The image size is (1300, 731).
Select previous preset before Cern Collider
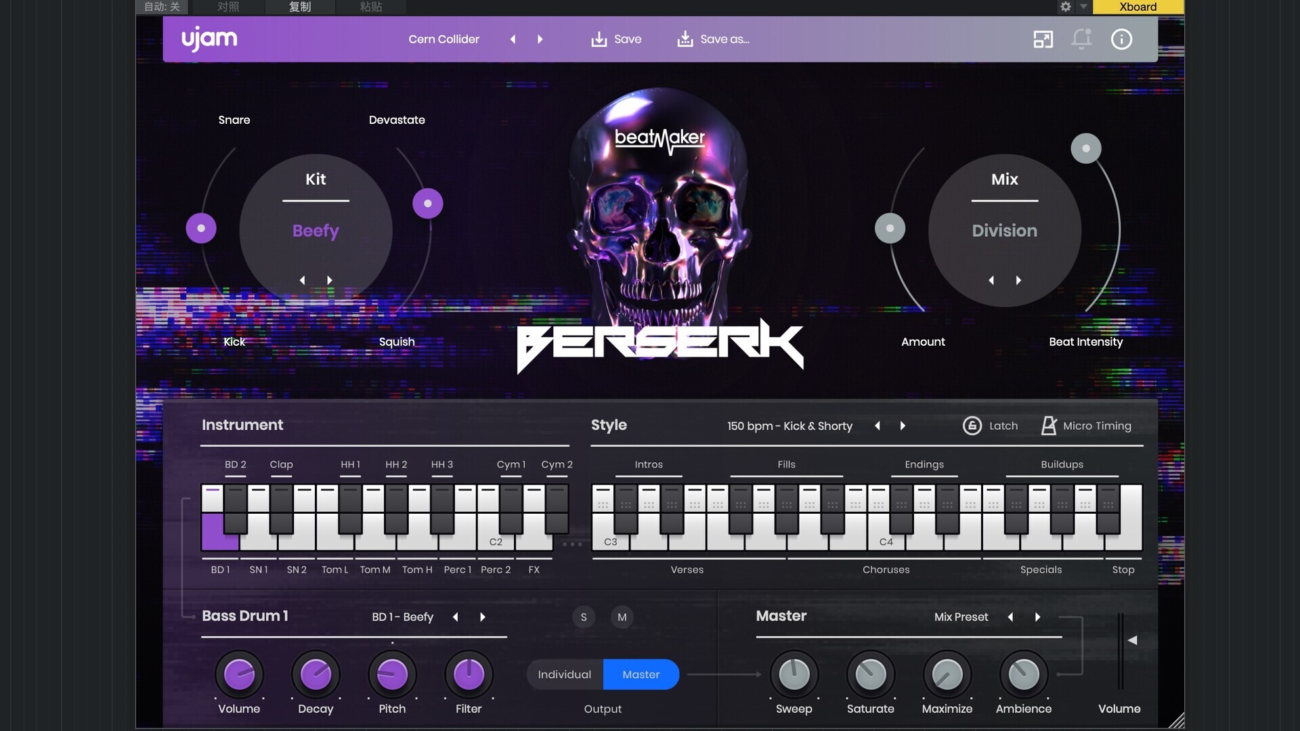[x=513, y=39]
